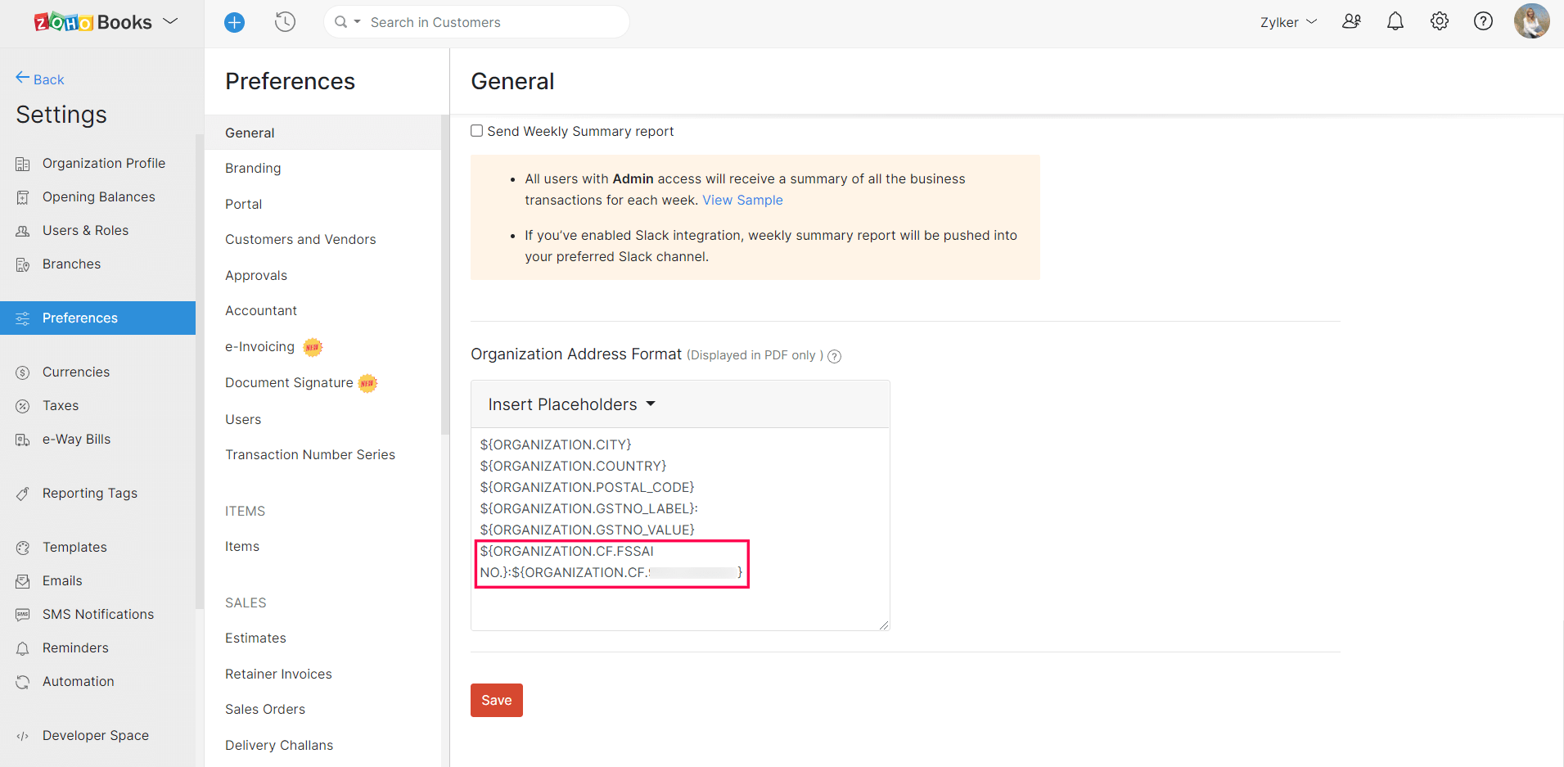Create a new record using the plus icon
The width and height of the screenshot is (1564, 767).
pos(234,22)
